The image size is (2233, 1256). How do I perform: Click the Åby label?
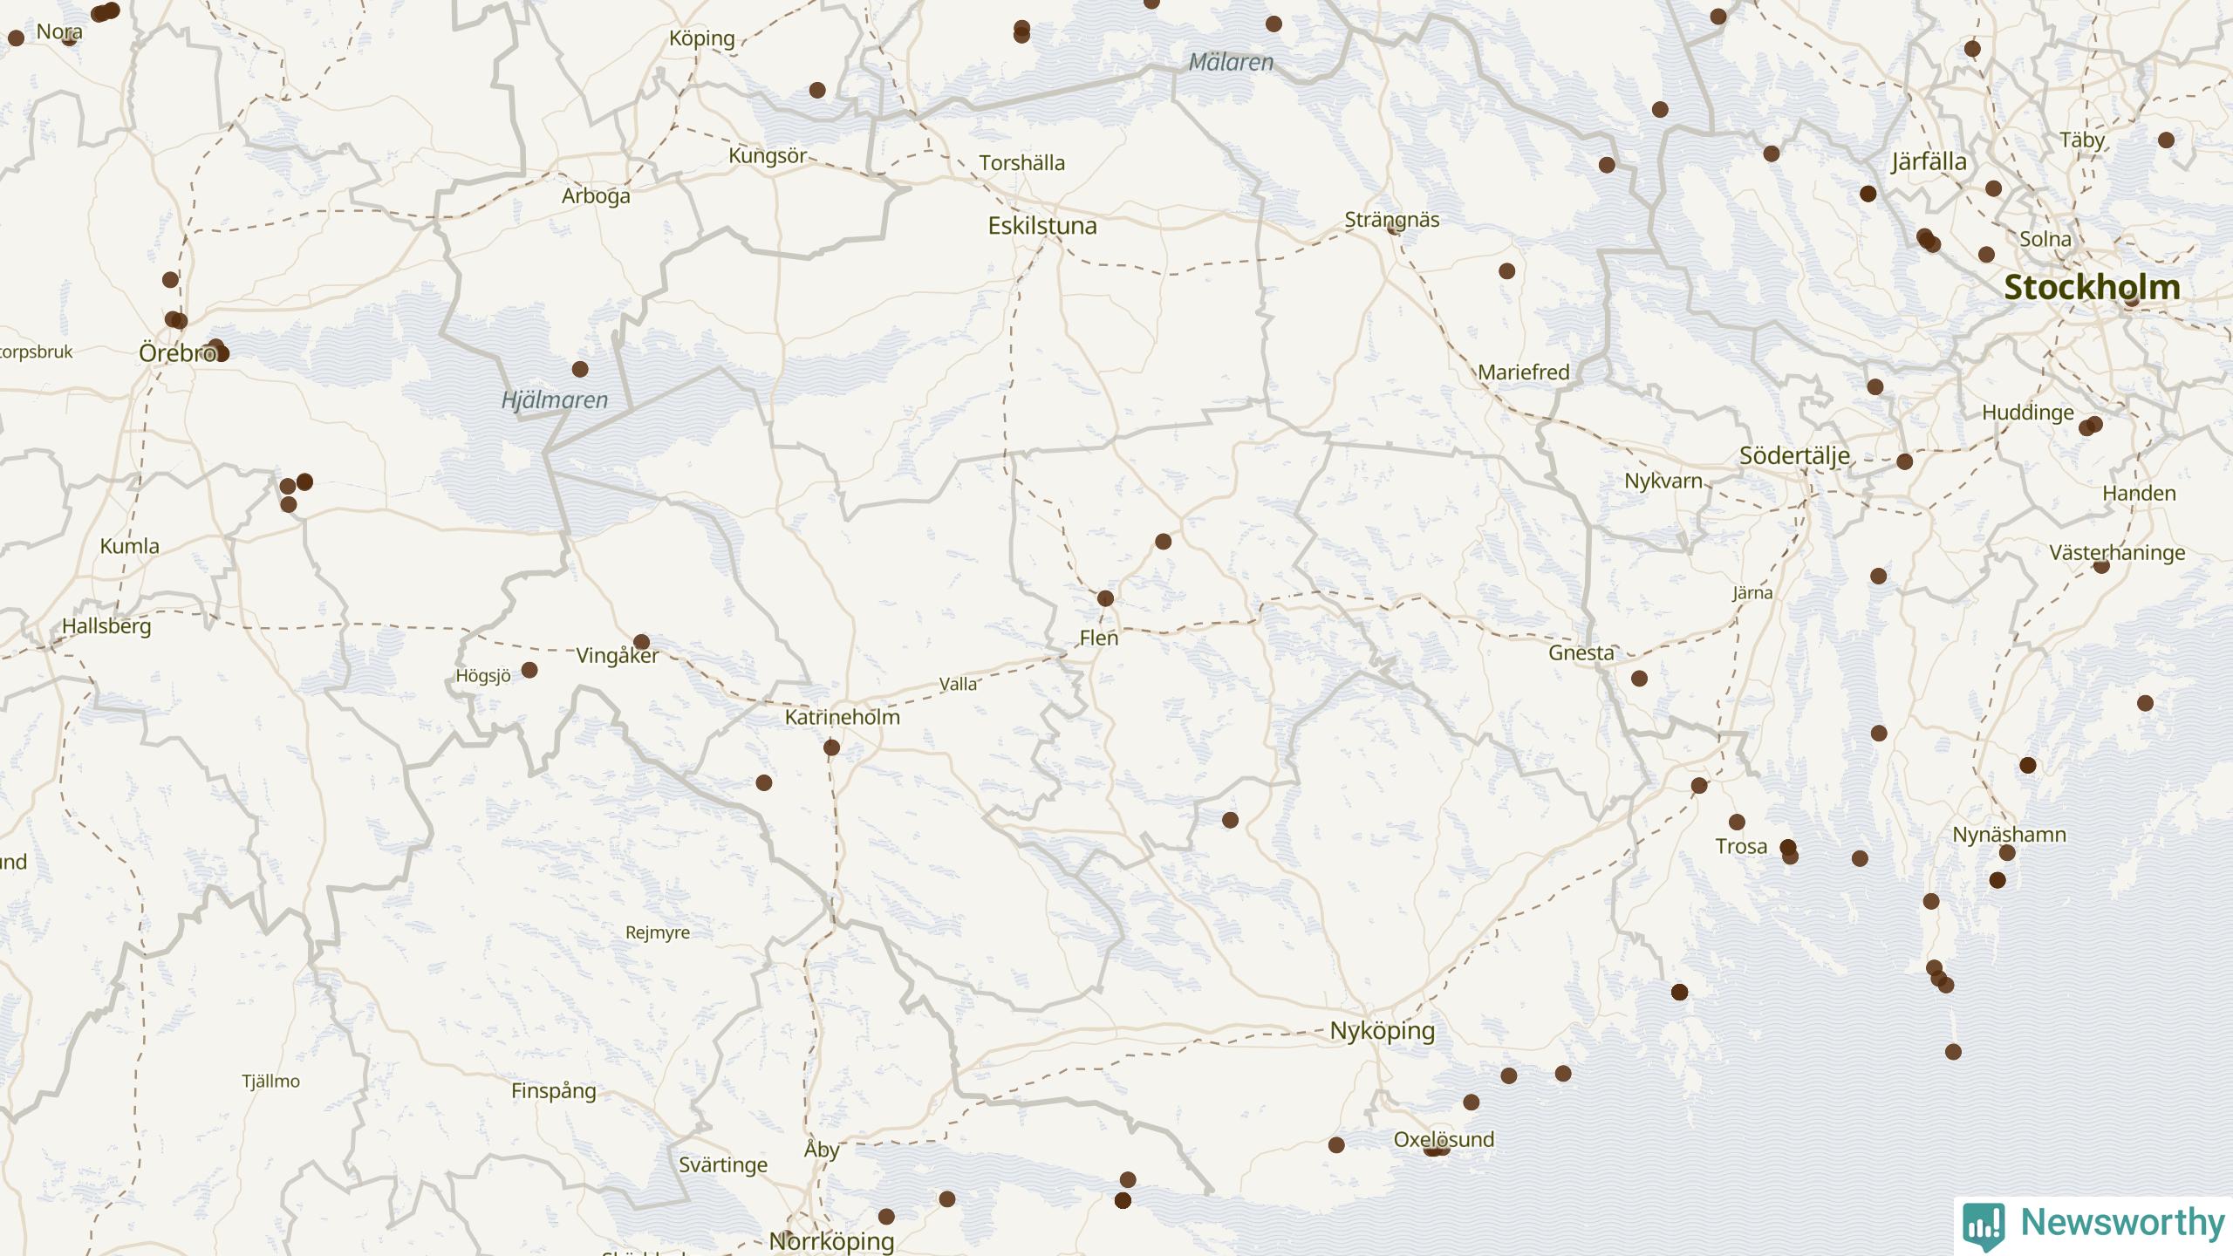coord(822,1150)
